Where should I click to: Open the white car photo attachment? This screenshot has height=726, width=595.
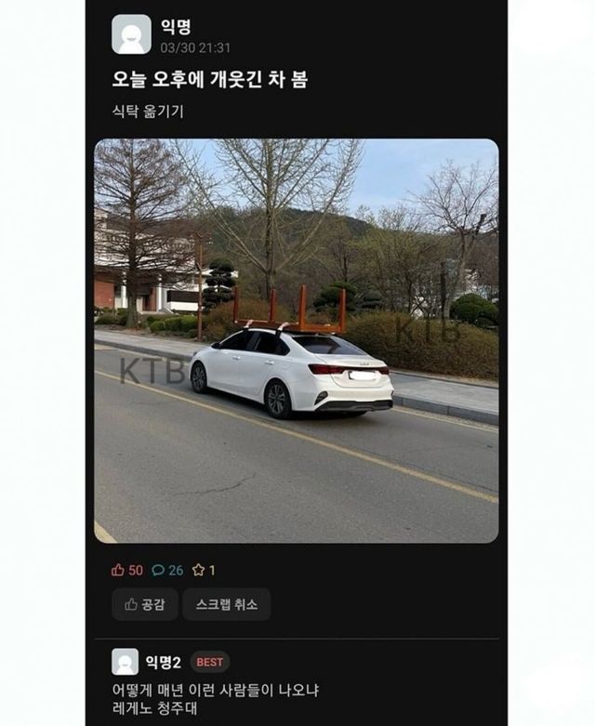tap(297, 341)
